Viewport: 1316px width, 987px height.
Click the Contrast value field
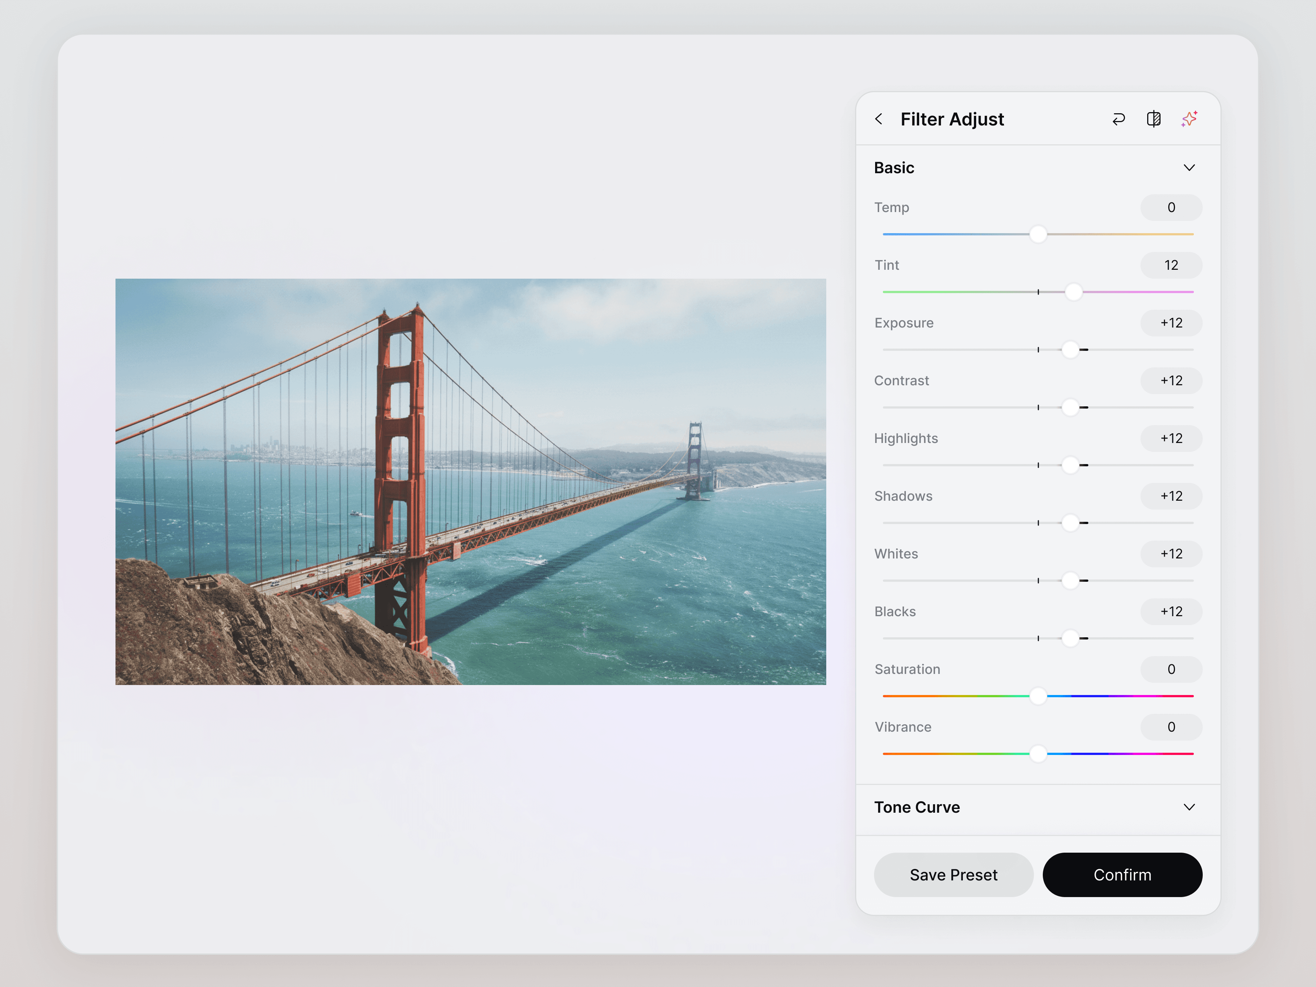click(1171, 381)
